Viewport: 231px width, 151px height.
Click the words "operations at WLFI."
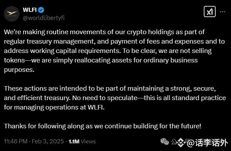click(x=75, y=107)
